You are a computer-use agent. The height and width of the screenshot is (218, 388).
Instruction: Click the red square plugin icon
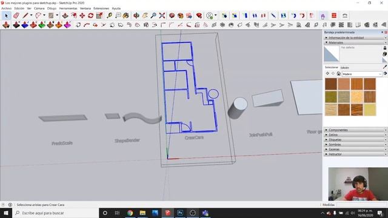click(x=334, y=16)
